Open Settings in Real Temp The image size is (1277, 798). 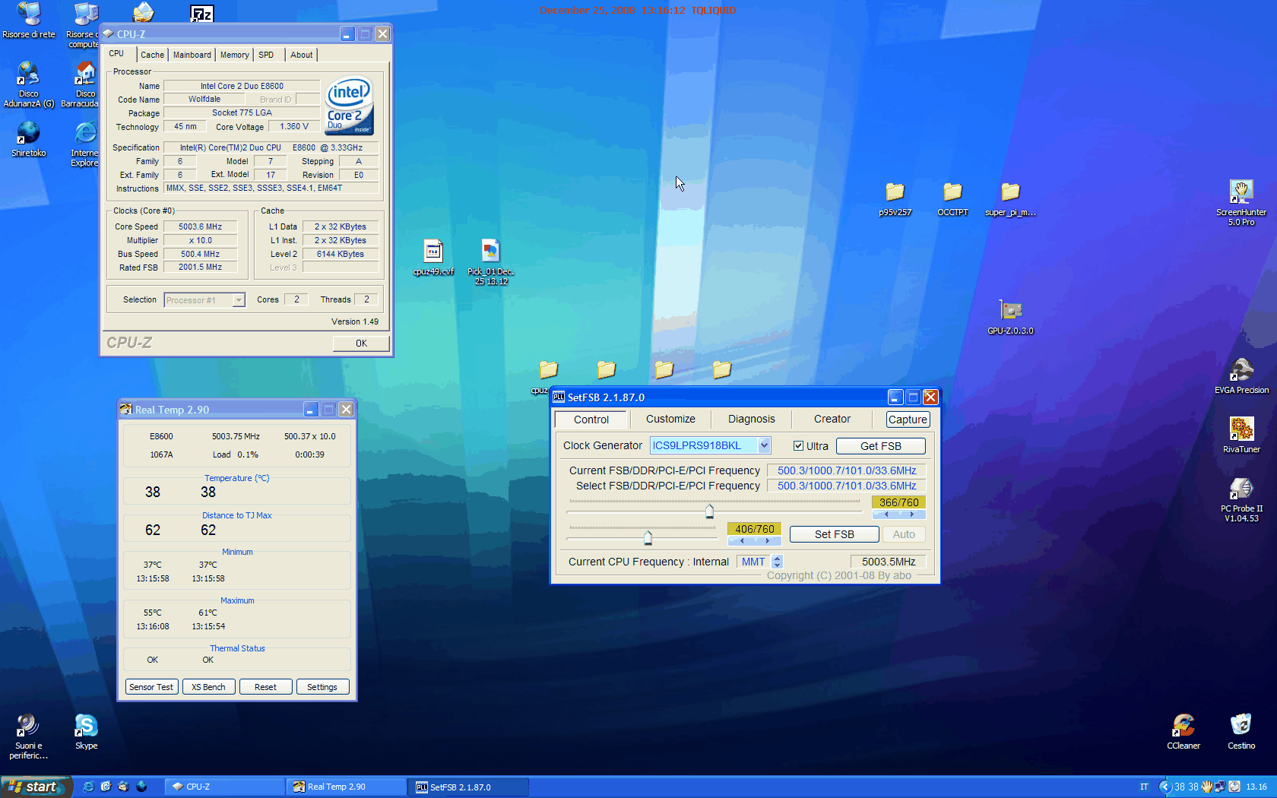[x=322, y=687]
